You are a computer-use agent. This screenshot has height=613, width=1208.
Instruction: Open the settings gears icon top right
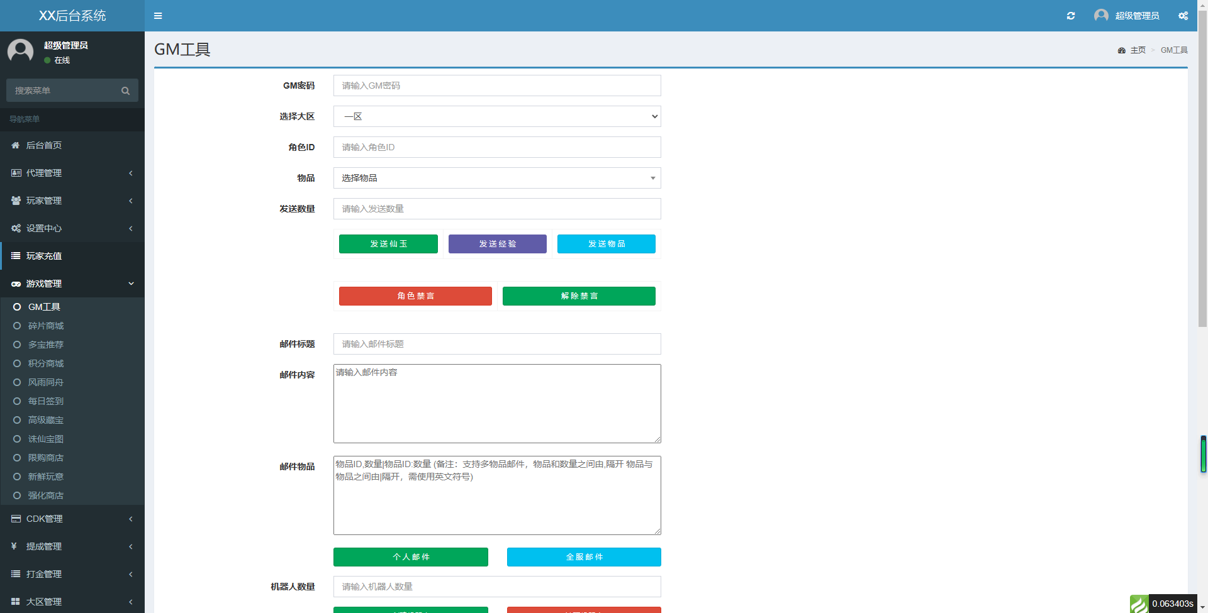tap(1183, 16)
